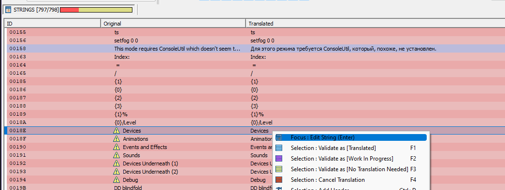The image size is (505, 190).
Task: Select the 'Animations' original string
Action: coord(136,139)
